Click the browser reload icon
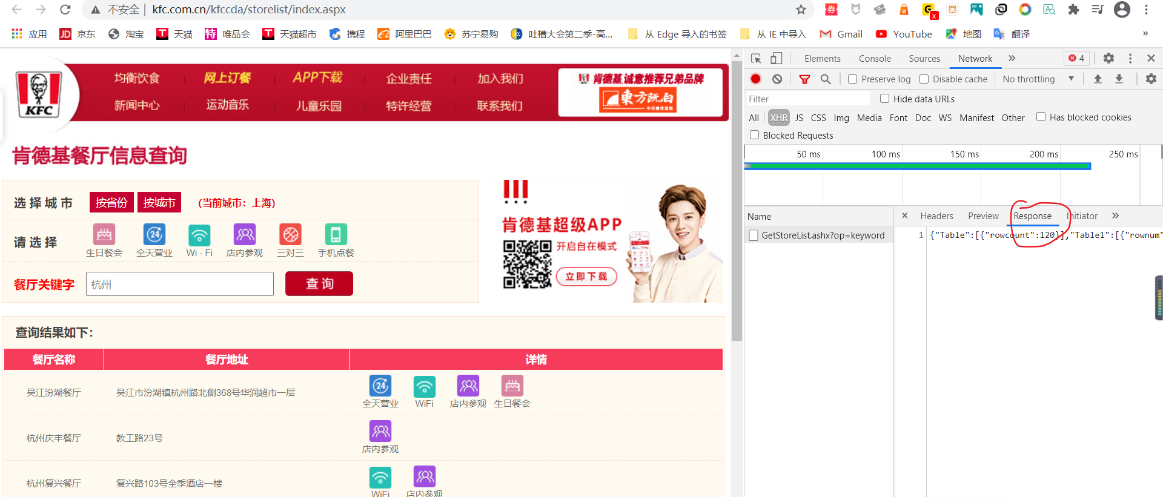The height and width of the screenshot is (497, 1163). (65, 10)
